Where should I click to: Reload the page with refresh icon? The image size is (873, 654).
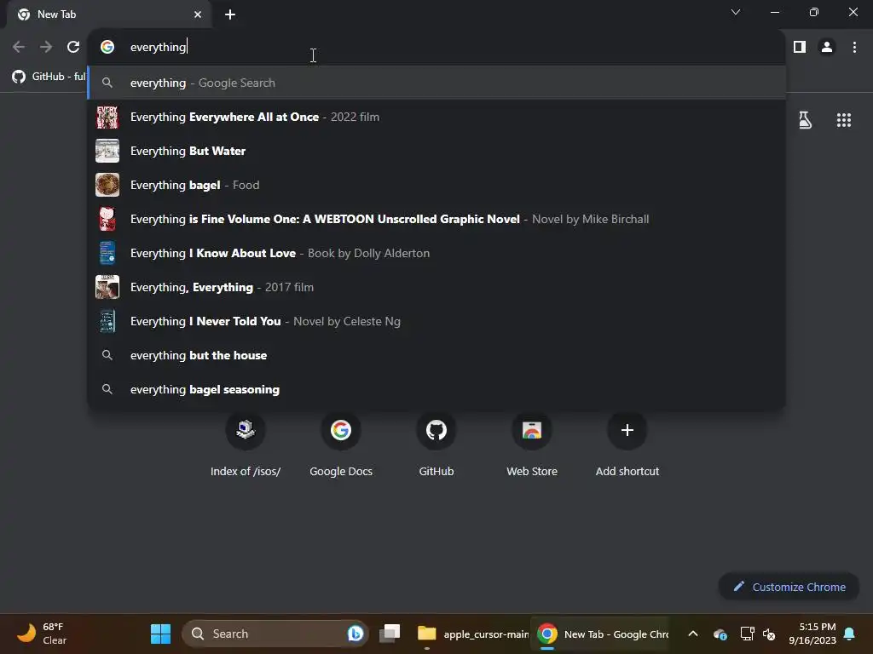coord(73,48)
